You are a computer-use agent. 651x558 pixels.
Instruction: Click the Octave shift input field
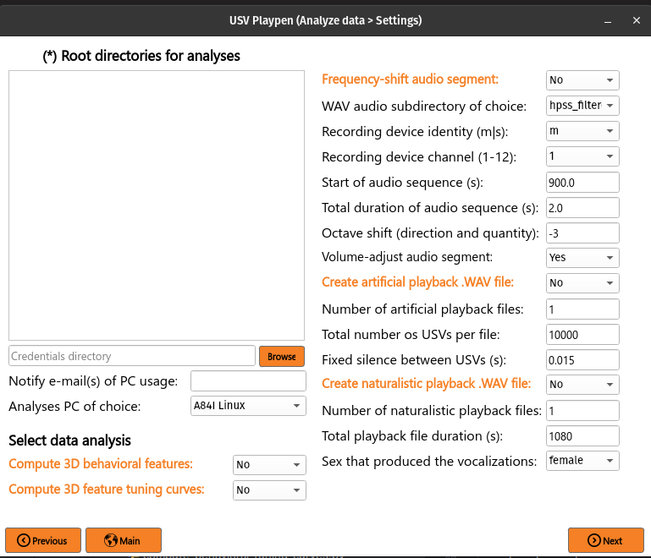[x=582, y=233]
